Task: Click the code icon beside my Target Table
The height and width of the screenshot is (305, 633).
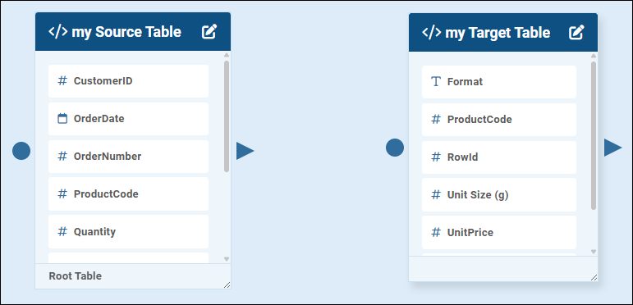Action: click(432, 32)
